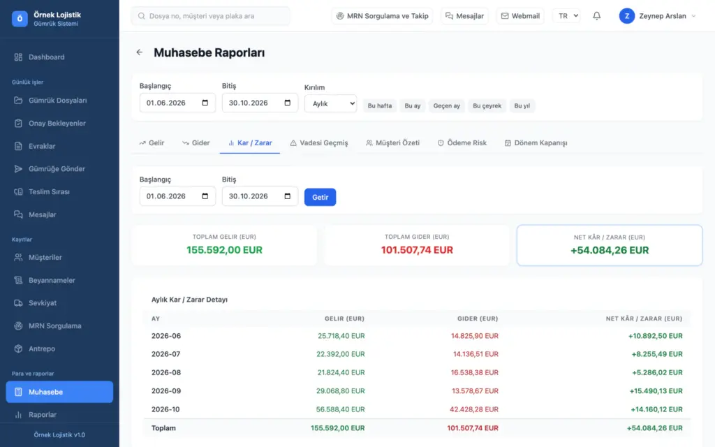715x447 pixels.
Task: Switch to the Gider tab
Action: 196,142
